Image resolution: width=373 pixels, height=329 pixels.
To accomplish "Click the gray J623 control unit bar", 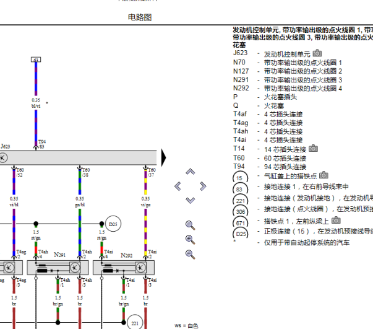I will pyautogui.click(x=79, y=157).
